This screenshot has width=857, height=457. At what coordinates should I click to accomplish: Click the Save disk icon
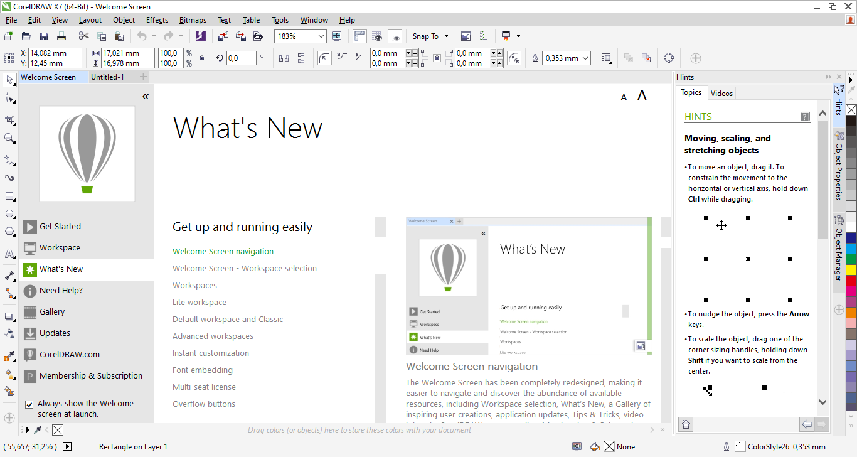coord(44,36)
